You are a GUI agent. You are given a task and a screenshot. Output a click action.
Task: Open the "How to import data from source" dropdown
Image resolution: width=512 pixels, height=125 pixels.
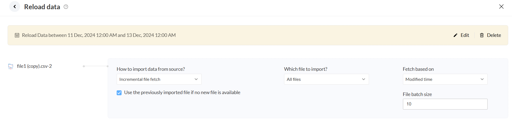pos(159,79)
